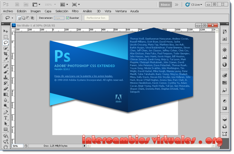
Task: Select the Blur tool
Action: click(x=6, y=100)
